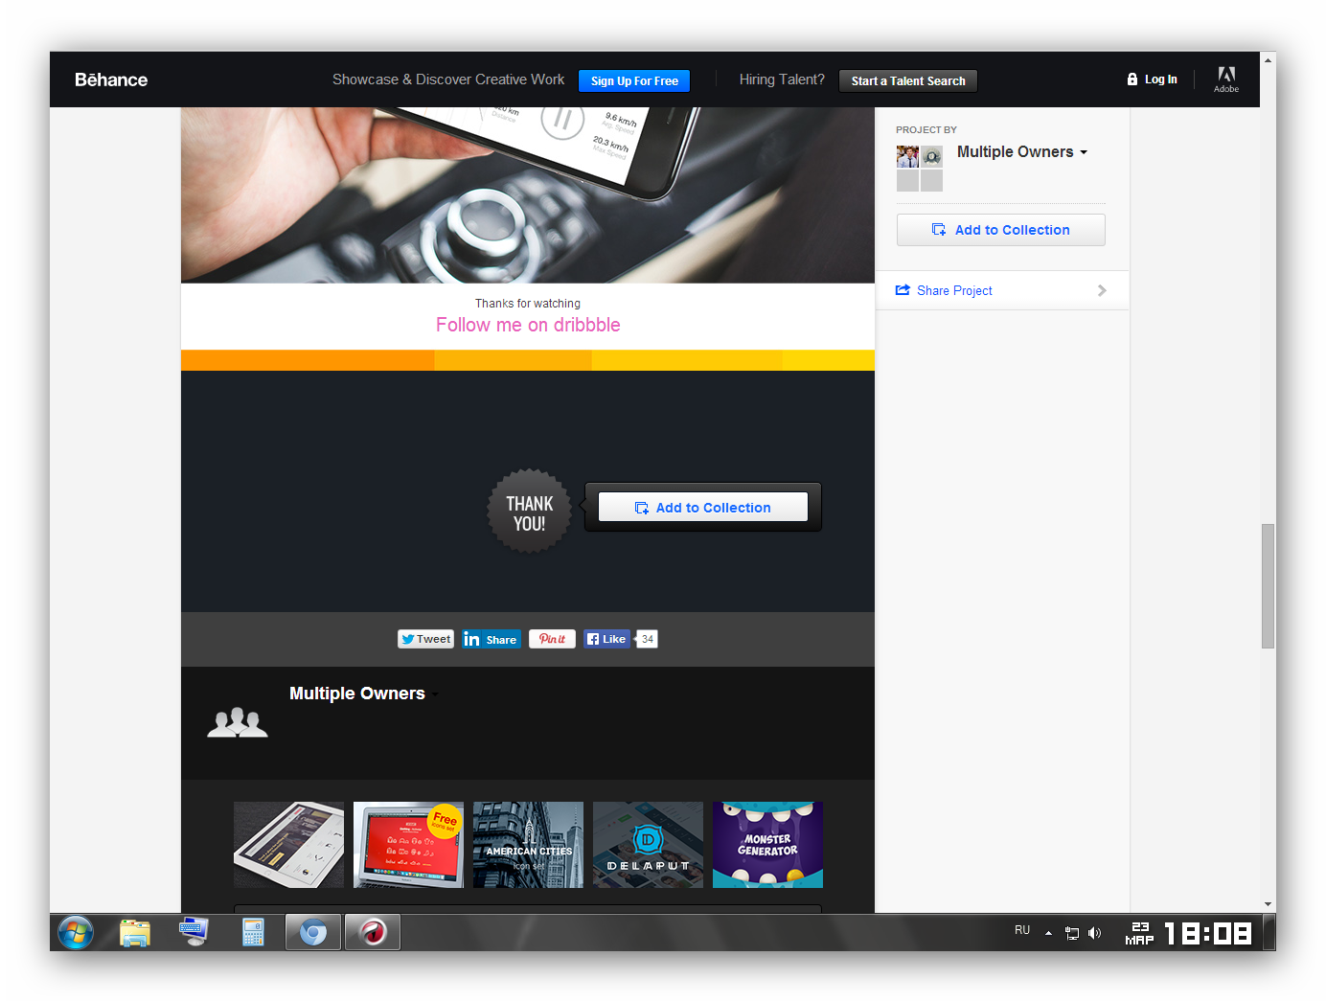Viewport: 1326px width, 1001px height.
Task: Open the red round app in the taskbar
Action: (373, 932)
